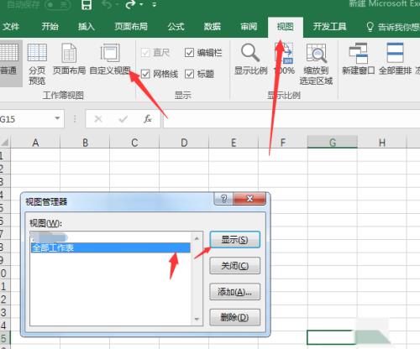This screenshot has height=349, width=420.
Task: Open the 文件 tab
Action: 11,27
